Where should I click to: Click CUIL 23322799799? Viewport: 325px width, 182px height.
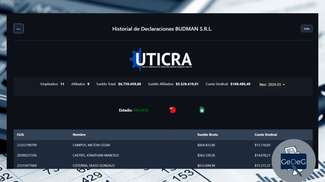[27, 145]
